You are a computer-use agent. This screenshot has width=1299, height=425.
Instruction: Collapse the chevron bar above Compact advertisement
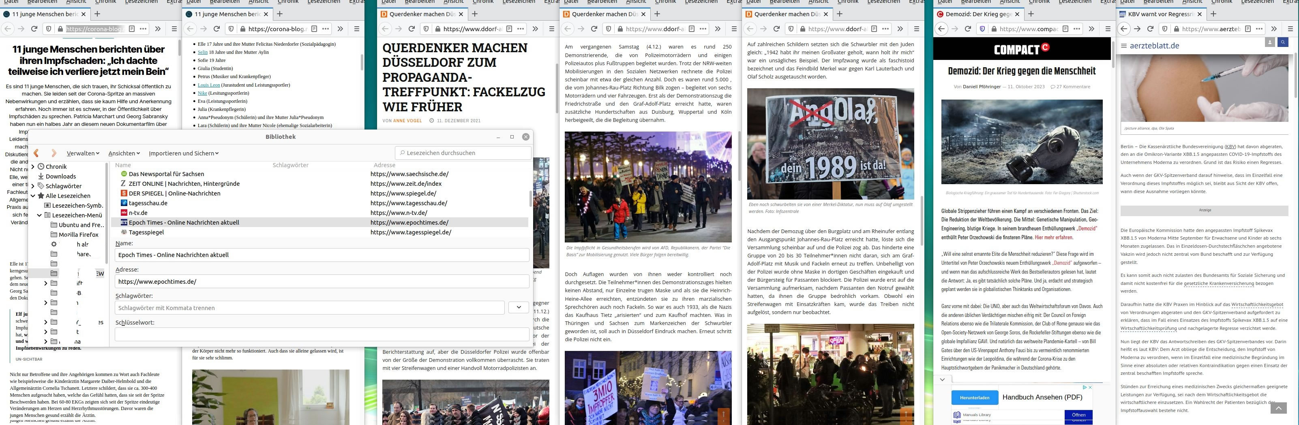(x=943, y=379)
